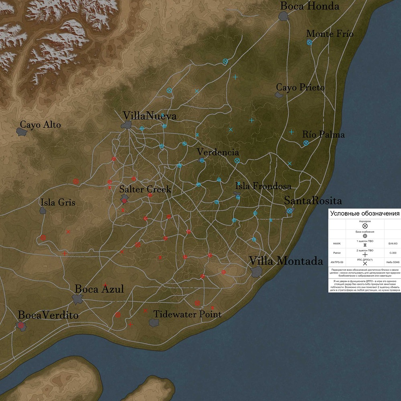Click the Patriot cross symbol in the legend
Viewport: 401px width, 401px height.
[365, 255]
